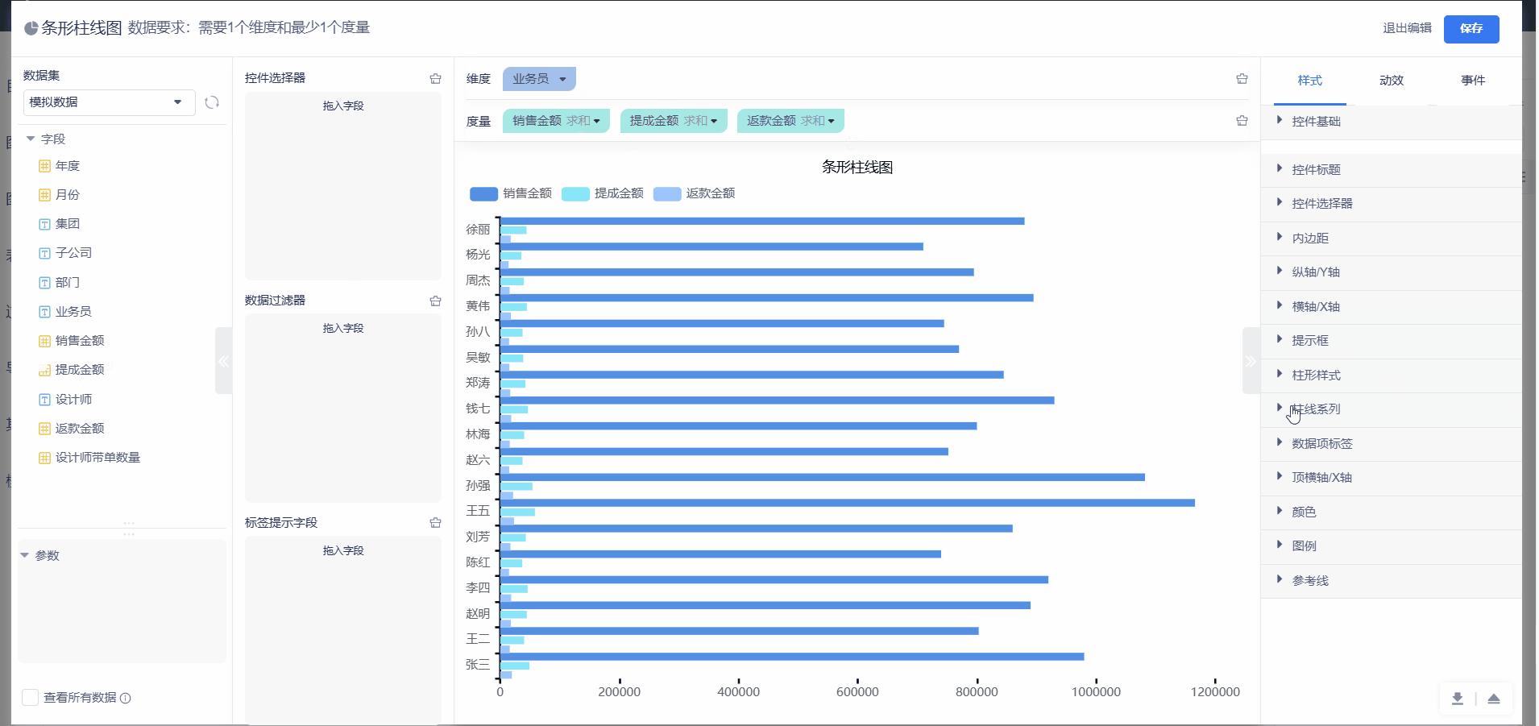Expand the 控件选择器 style section in right panel

click(1391, 204)
